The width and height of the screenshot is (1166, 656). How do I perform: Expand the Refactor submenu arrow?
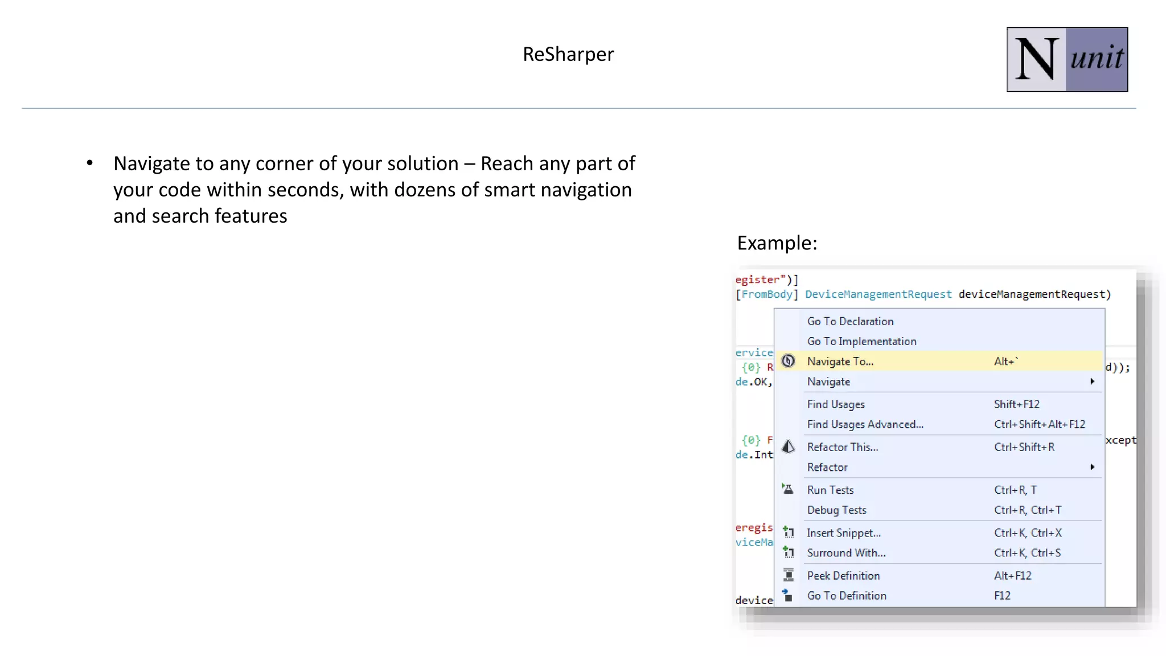click(1092, 467)
